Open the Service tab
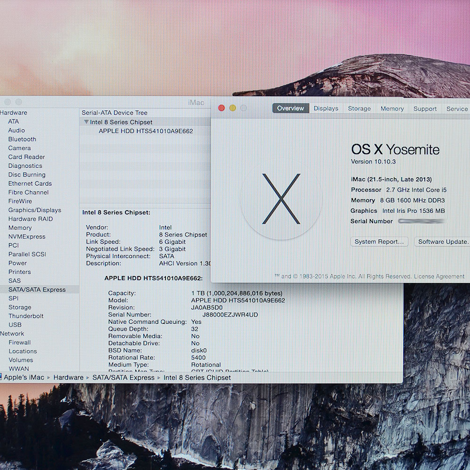Viewport: 470px width, 470px height. coord(457,109)
